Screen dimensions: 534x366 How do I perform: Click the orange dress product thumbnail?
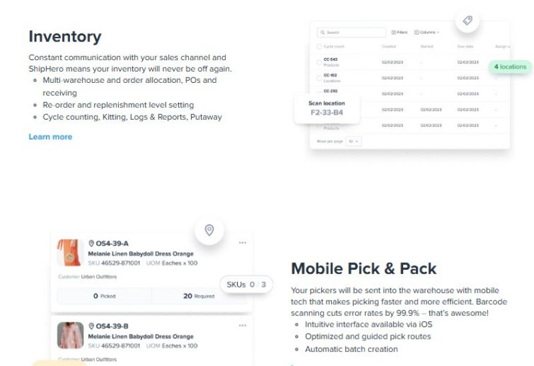[x=70, y=252]
